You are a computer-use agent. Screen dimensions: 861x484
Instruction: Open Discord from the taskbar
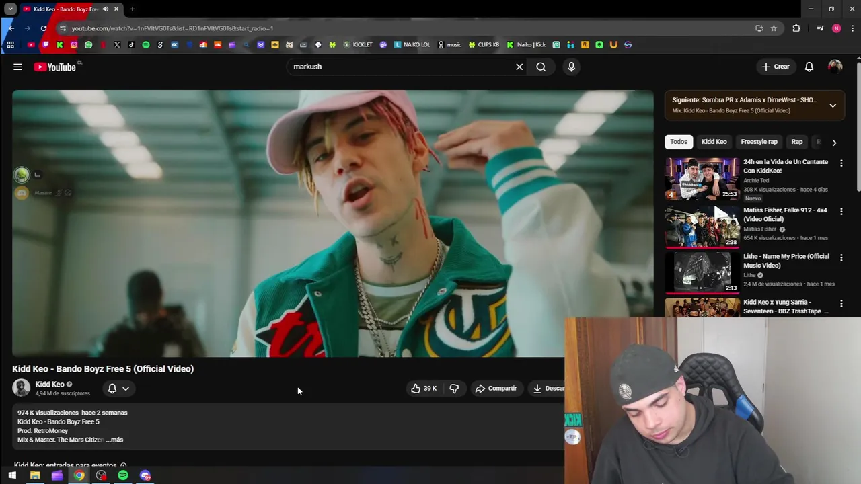point(145,475)
